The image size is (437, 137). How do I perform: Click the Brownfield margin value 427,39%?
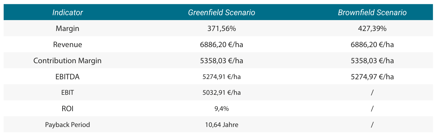[372, 29]
